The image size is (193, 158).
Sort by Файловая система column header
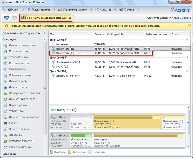[157, 34]
